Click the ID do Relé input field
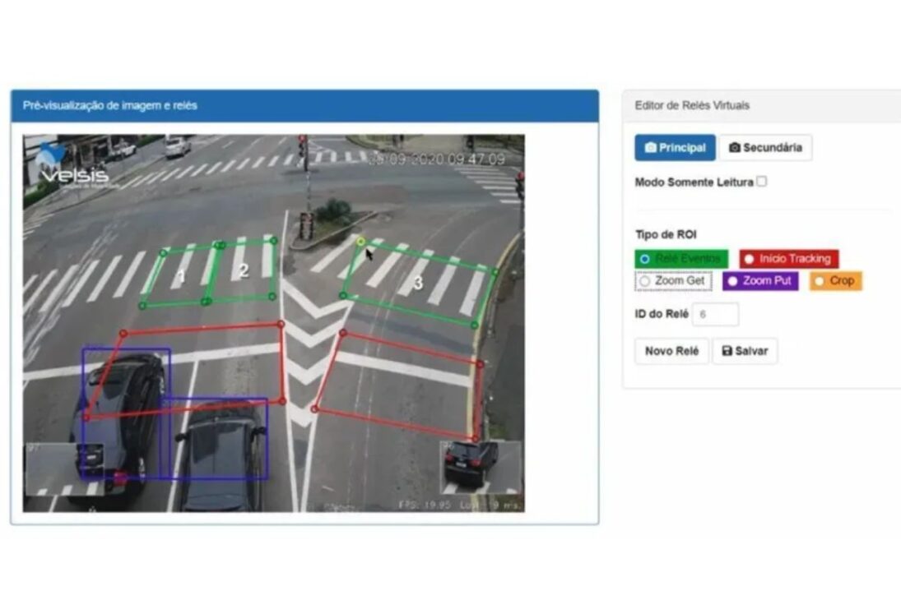Image resolution: width=901 pixels, height=600 pixels. point(715,314)
